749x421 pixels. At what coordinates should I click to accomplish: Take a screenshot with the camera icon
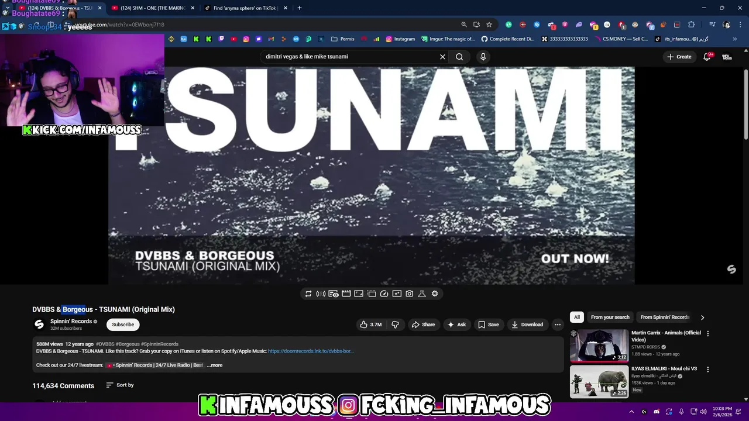[x=410, y=294]
